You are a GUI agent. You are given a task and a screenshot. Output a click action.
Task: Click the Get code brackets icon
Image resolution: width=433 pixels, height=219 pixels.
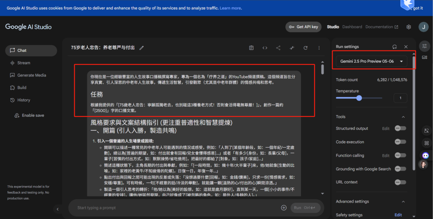[x=265, y=48]
